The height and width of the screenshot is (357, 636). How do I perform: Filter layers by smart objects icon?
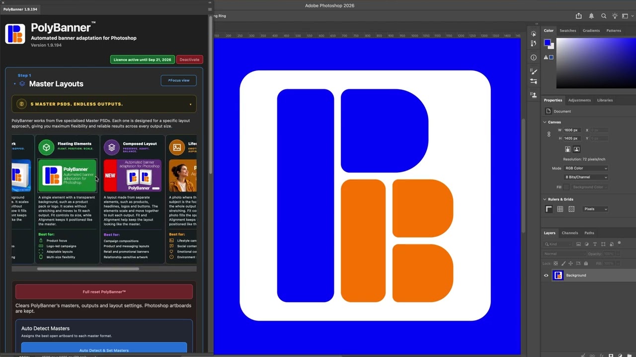pyautogui.click(x=612, y=244)
